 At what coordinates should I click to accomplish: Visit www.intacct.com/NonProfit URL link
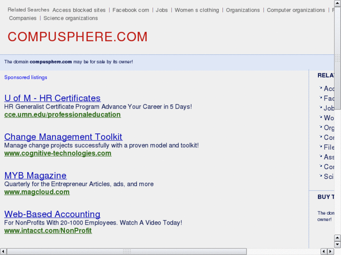[x=48, y=231]
